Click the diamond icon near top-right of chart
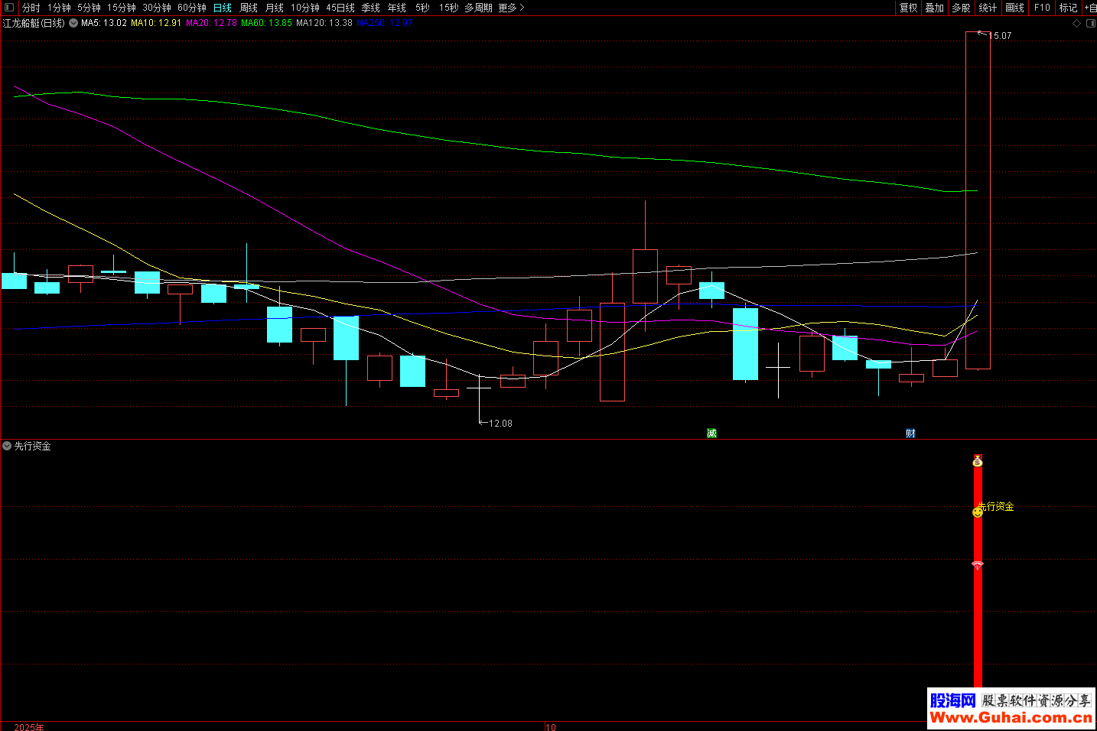 (x=1077, y=24)
